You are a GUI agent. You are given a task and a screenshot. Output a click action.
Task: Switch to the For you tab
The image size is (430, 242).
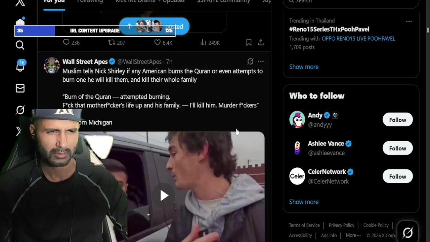tap(54, 1)
